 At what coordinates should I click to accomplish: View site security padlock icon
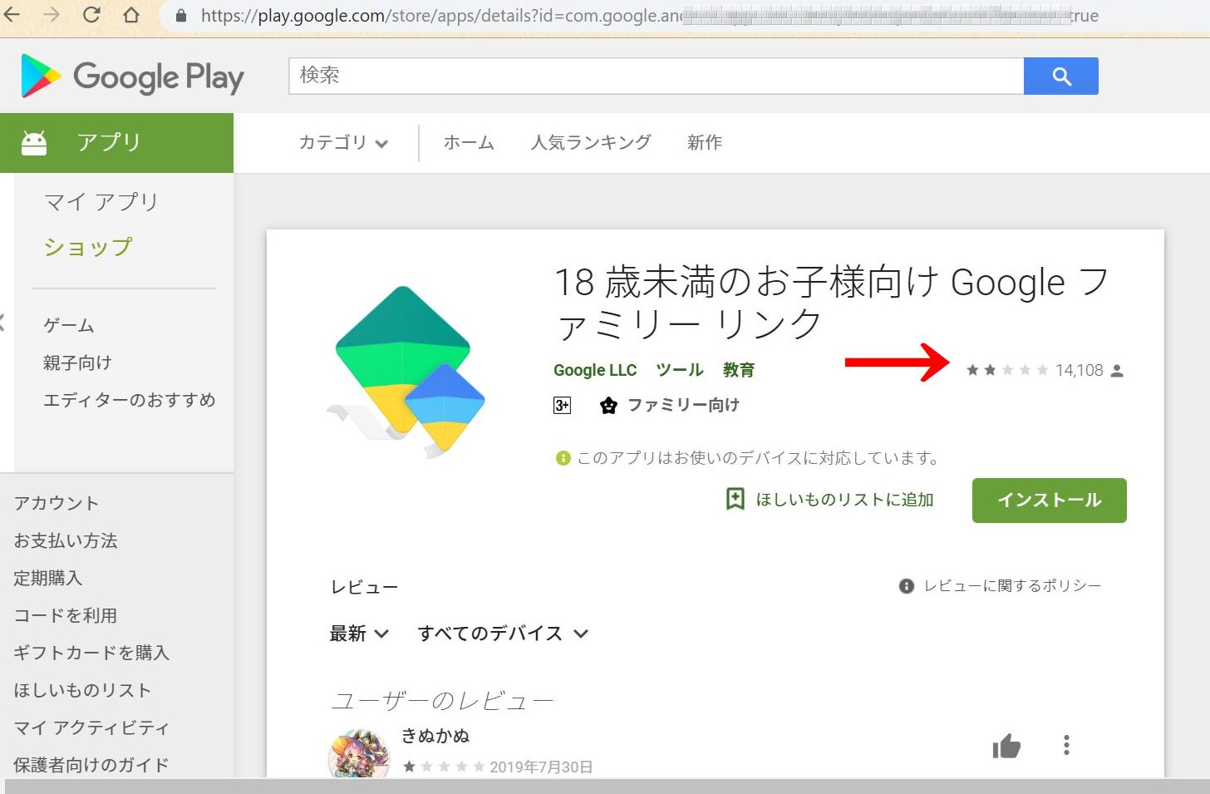[181, 16]
